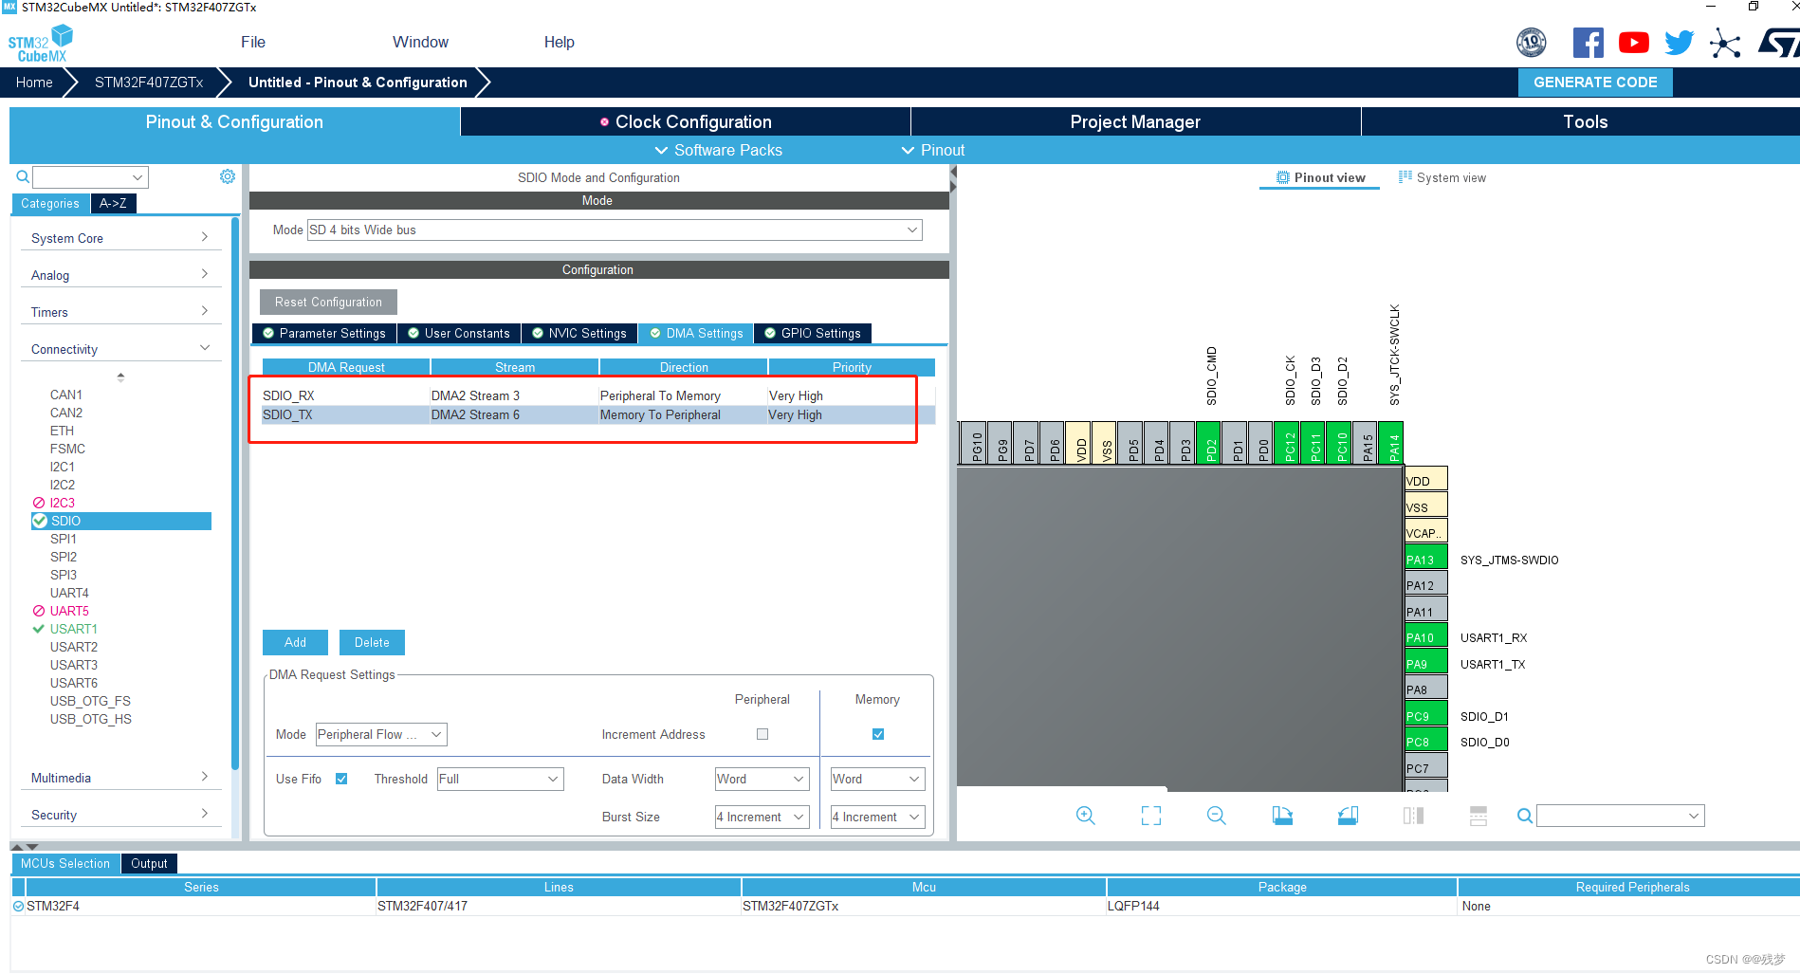This screenshot has height=974, width=1800.
Task: Click the STM32F407ZGTx breadcrumb
Action: click(149, 83)
